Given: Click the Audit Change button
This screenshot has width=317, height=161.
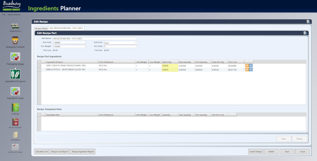Looking at the screenshot, I should point(255,152).
